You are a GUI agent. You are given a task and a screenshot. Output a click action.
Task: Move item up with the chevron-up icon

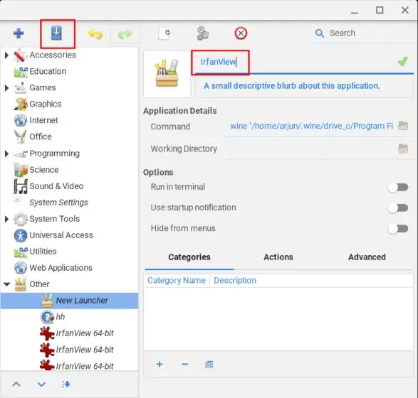pyautogui.click(x=16, y=384)
